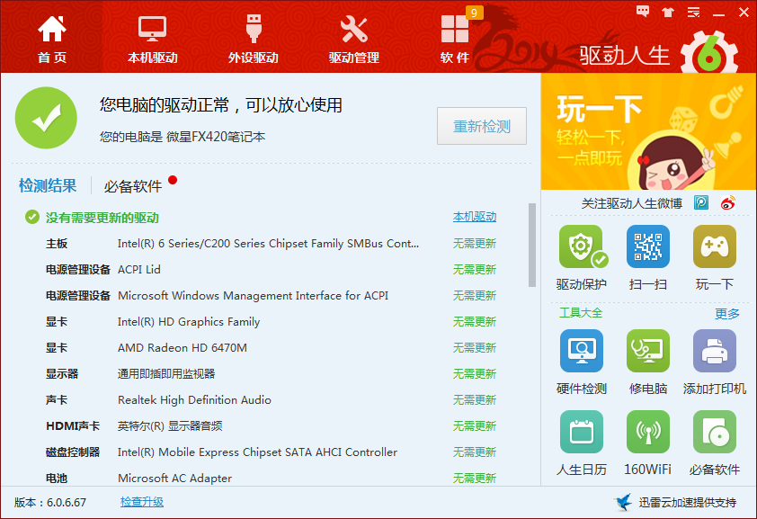Viewport: 757px width, 519px height.
Task: Open the 首页 home tab
Action: click(51, 39)
